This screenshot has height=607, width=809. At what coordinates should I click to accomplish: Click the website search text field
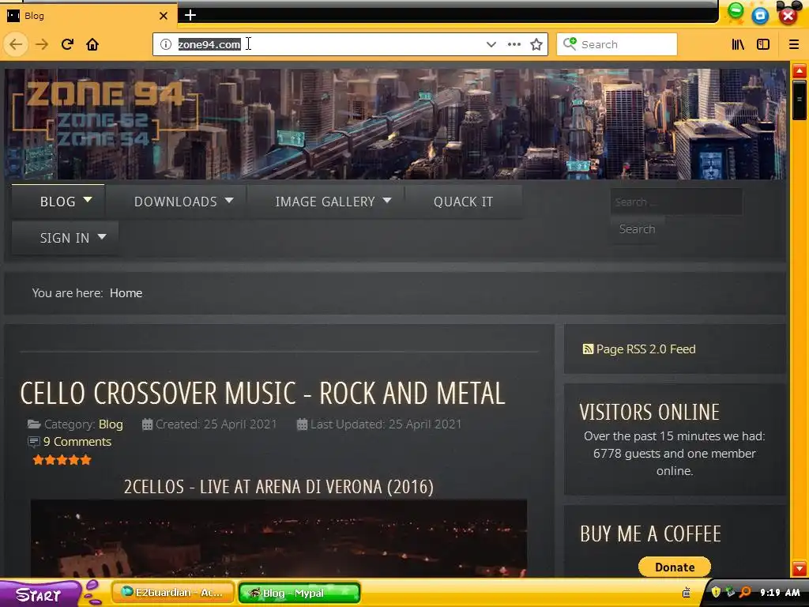[x=676, y=202]
